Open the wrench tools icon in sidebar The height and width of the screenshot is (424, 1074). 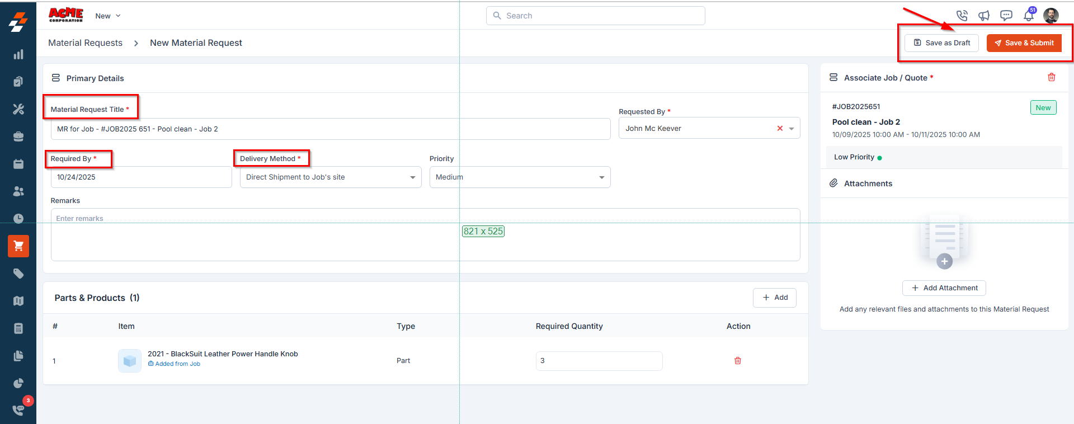click(x=18, y=109)
